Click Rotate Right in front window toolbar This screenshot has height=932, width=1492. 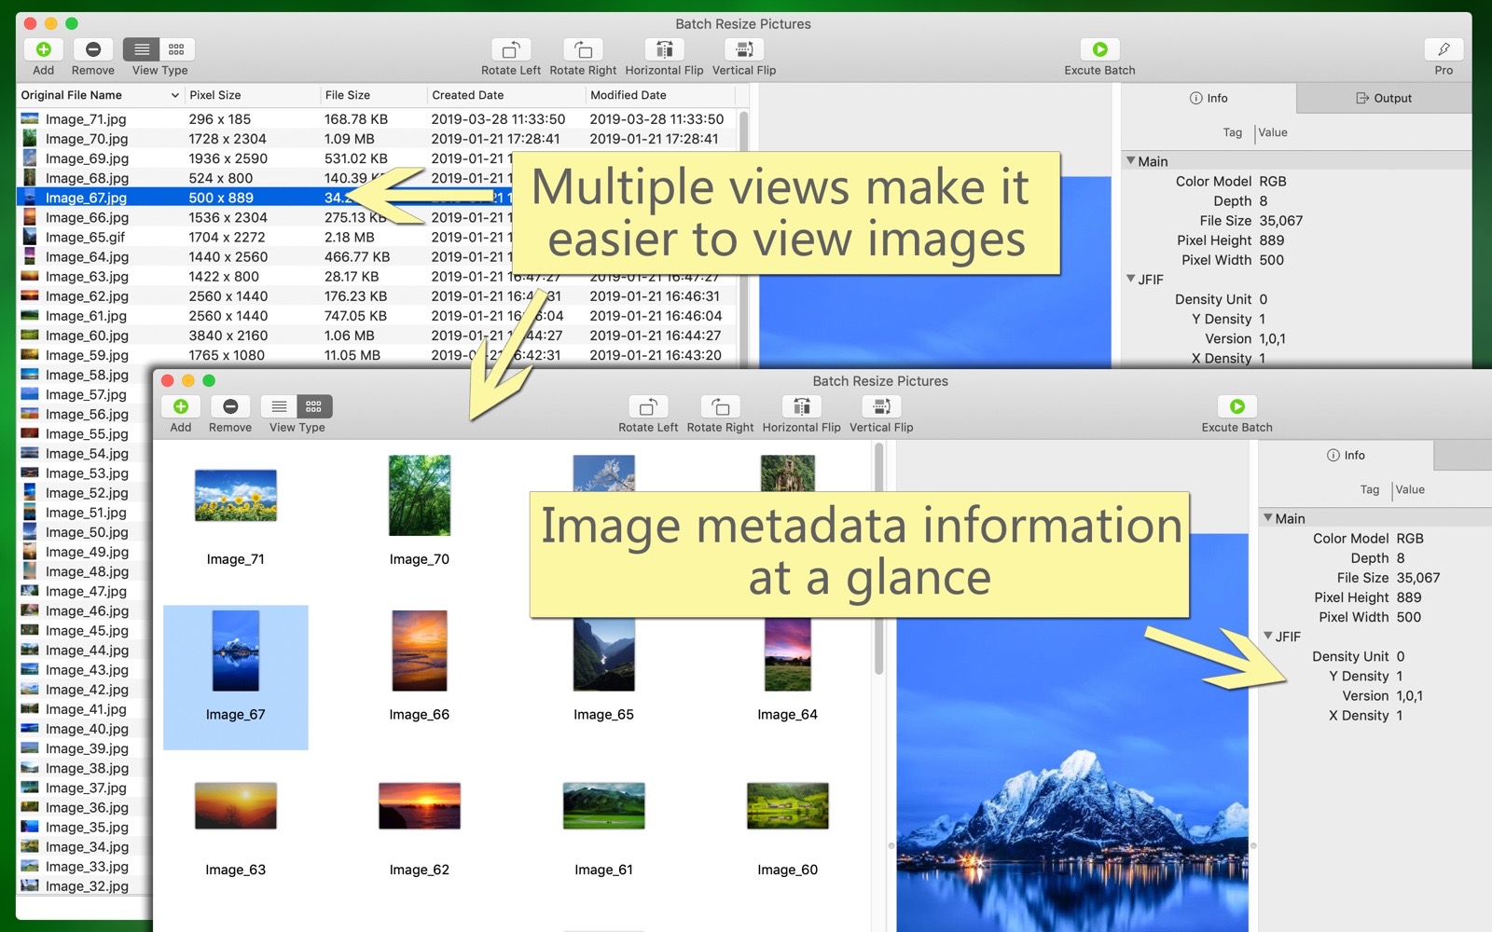point(720,407)
